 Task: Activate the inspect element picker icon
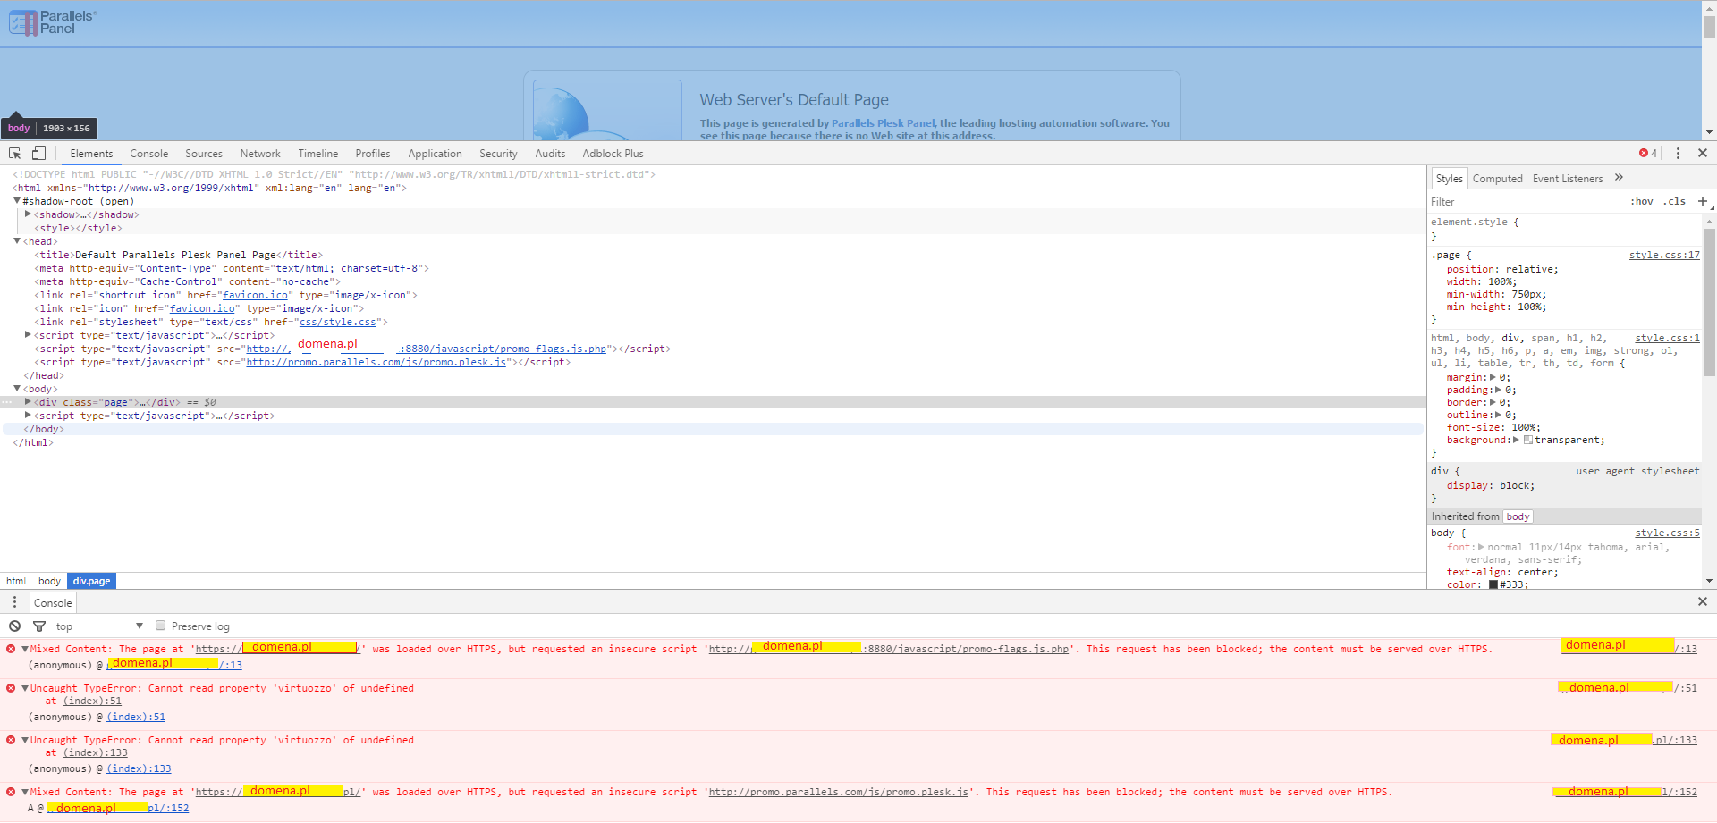click(14, 154)
